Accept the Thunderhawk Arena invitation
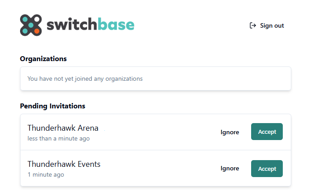The height and width of the screenshot is (190, 310). [267, 132]
